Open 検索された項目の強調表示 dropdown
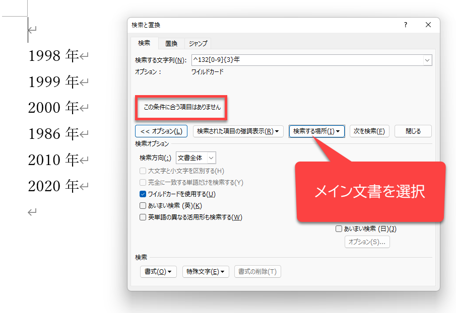456x313 pixels. click(x=238, y=131)
